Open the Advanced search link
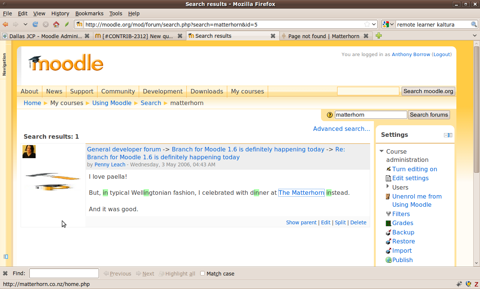This screenshot has width=480, height=289. tap(342, 129)
